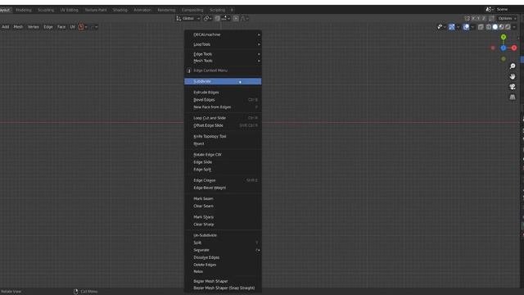This screenshot has height=295, width=524.
Task: Select Bevel Edges in the edge menu
Action: click(x=223, y=100)
